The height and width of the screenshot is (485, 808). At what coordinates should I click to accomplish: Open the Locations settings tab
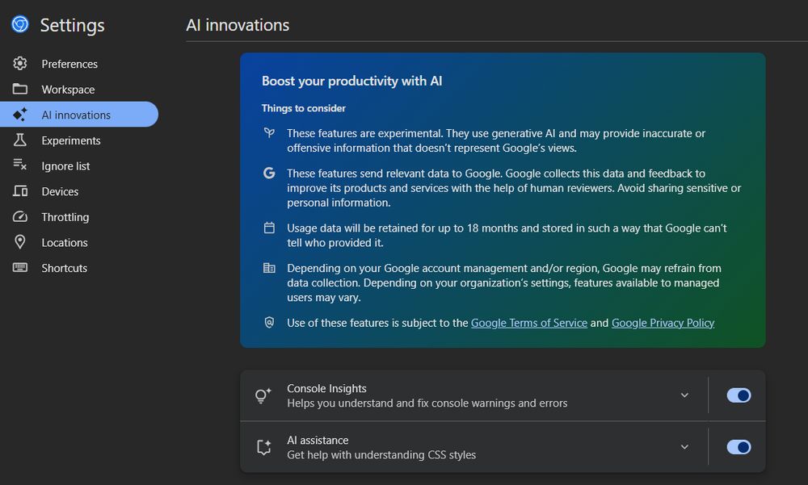[x=79, y=242]
